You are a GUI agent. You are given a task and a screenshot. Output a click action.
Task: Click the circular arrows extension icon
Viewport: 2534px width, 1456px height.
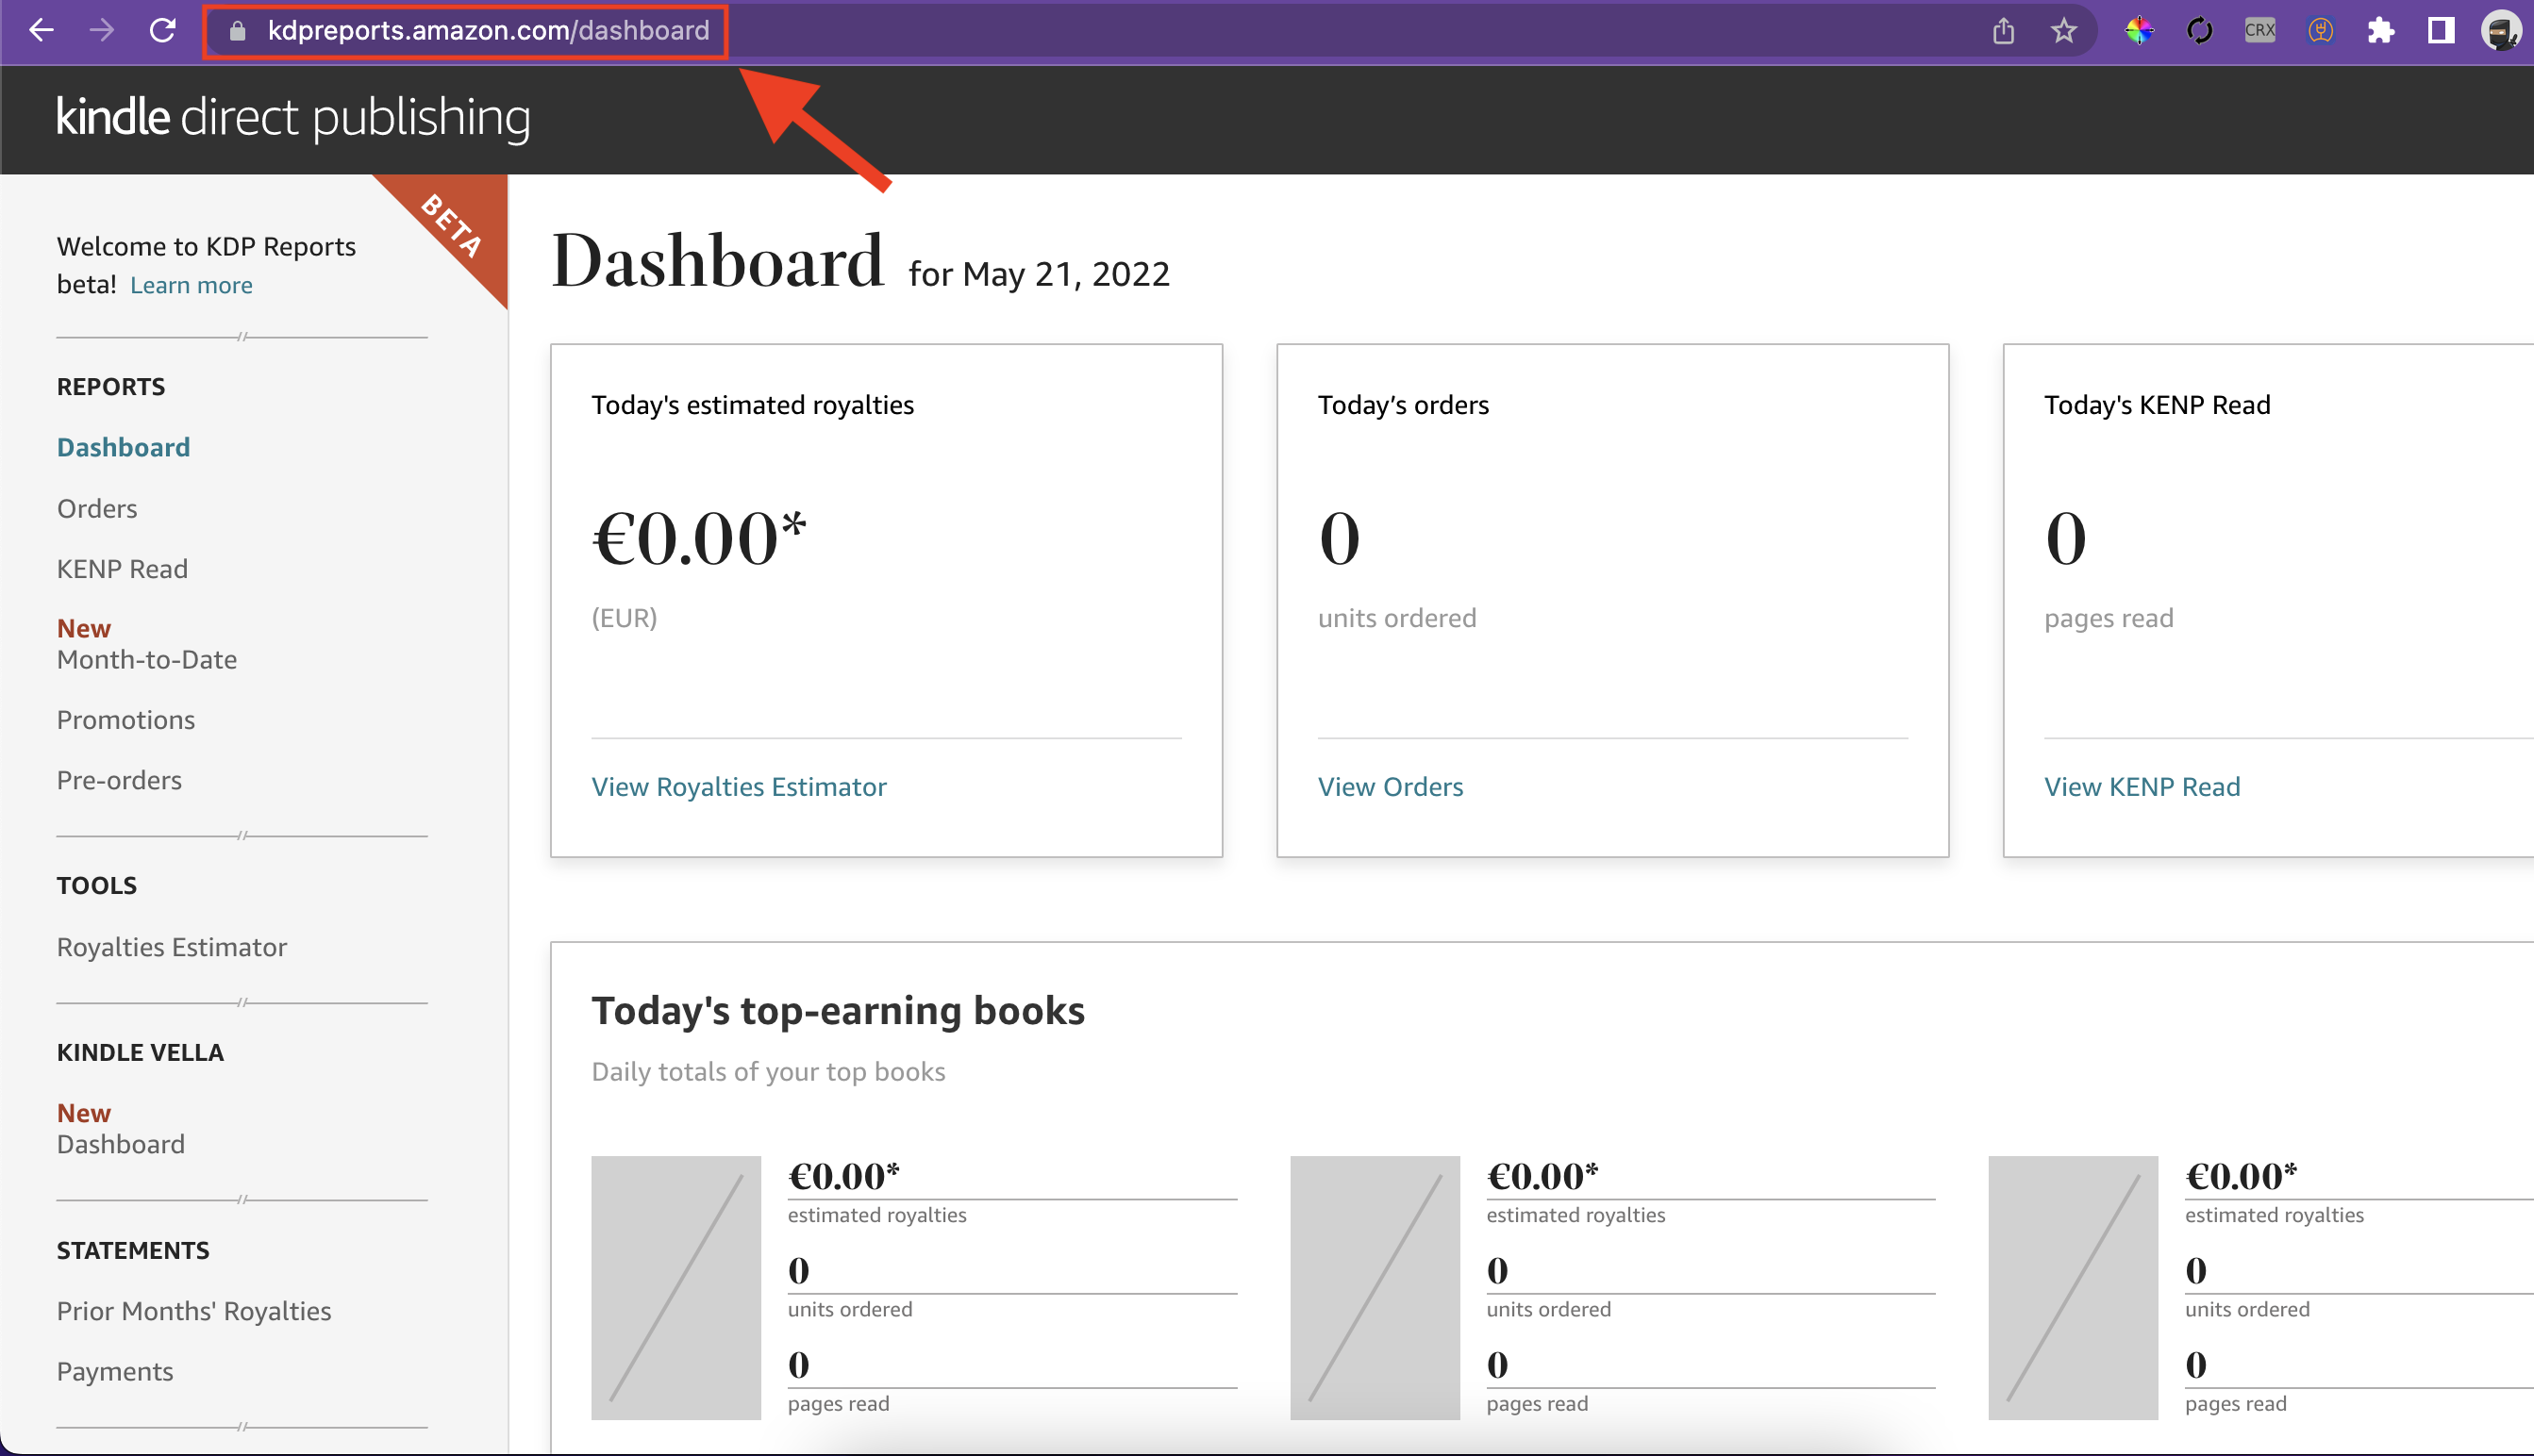(2199, 31)
